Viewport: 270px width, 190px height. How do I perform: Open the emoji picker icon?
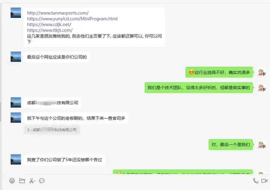[x=12, y=181]
